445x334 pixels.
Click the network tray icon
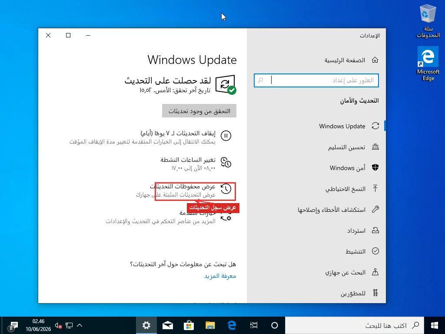point(69,325)
